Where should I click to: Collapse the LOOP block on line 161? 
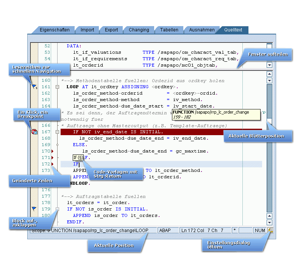click(57, 87)
